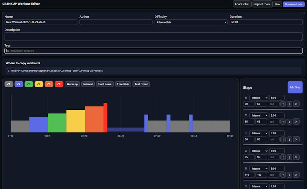Edit duration field of the 50% step
This screenshot has height=189, width=307.
[277, 98]
